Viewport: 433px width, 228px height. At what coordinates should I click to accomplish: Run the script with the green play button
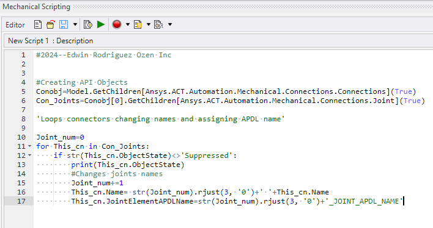[101, 25]
